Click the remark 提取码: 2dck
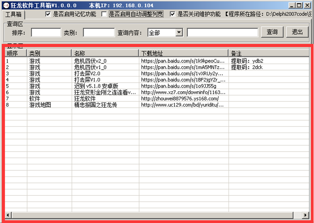The image size is (314, 223). tap(247, 67)
